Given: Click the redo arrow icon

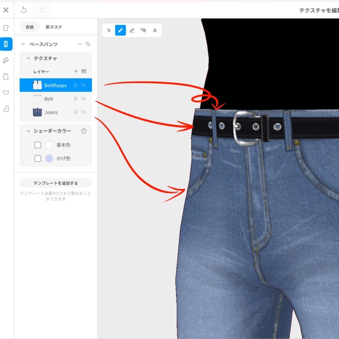Looking at the screenshot, I should 42,10.
